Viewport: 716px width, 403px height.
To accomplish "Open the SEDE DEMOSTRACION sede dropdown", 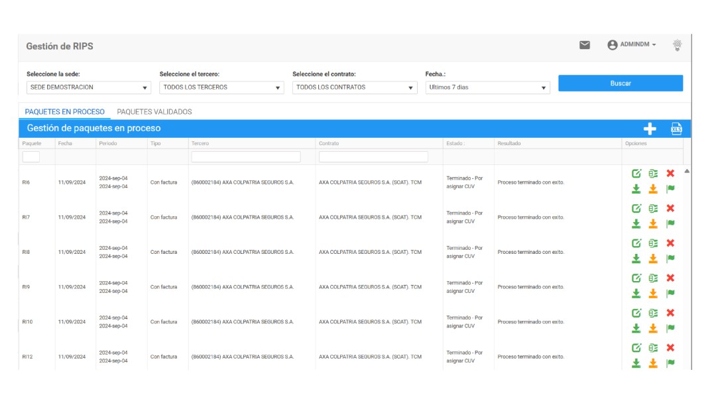I will click(x=89, y=87).
